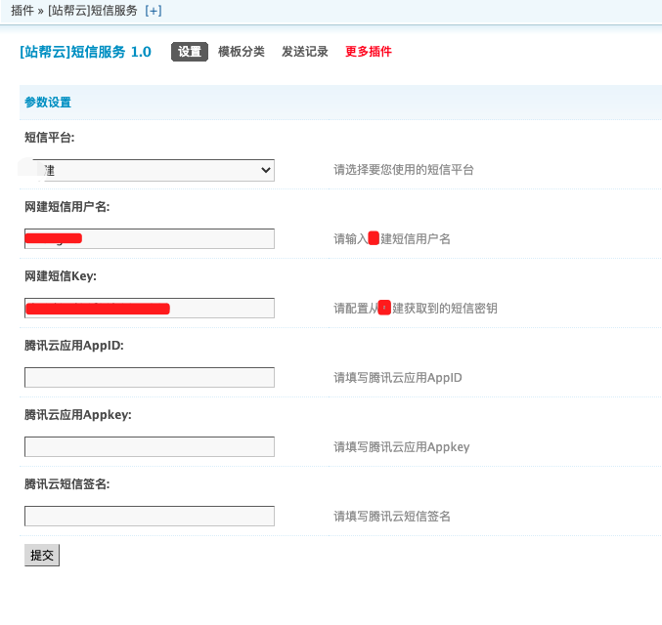Click the [+] icon in the breadcrumb
This screenshot has width=662, height=625.
click(153, 10)
